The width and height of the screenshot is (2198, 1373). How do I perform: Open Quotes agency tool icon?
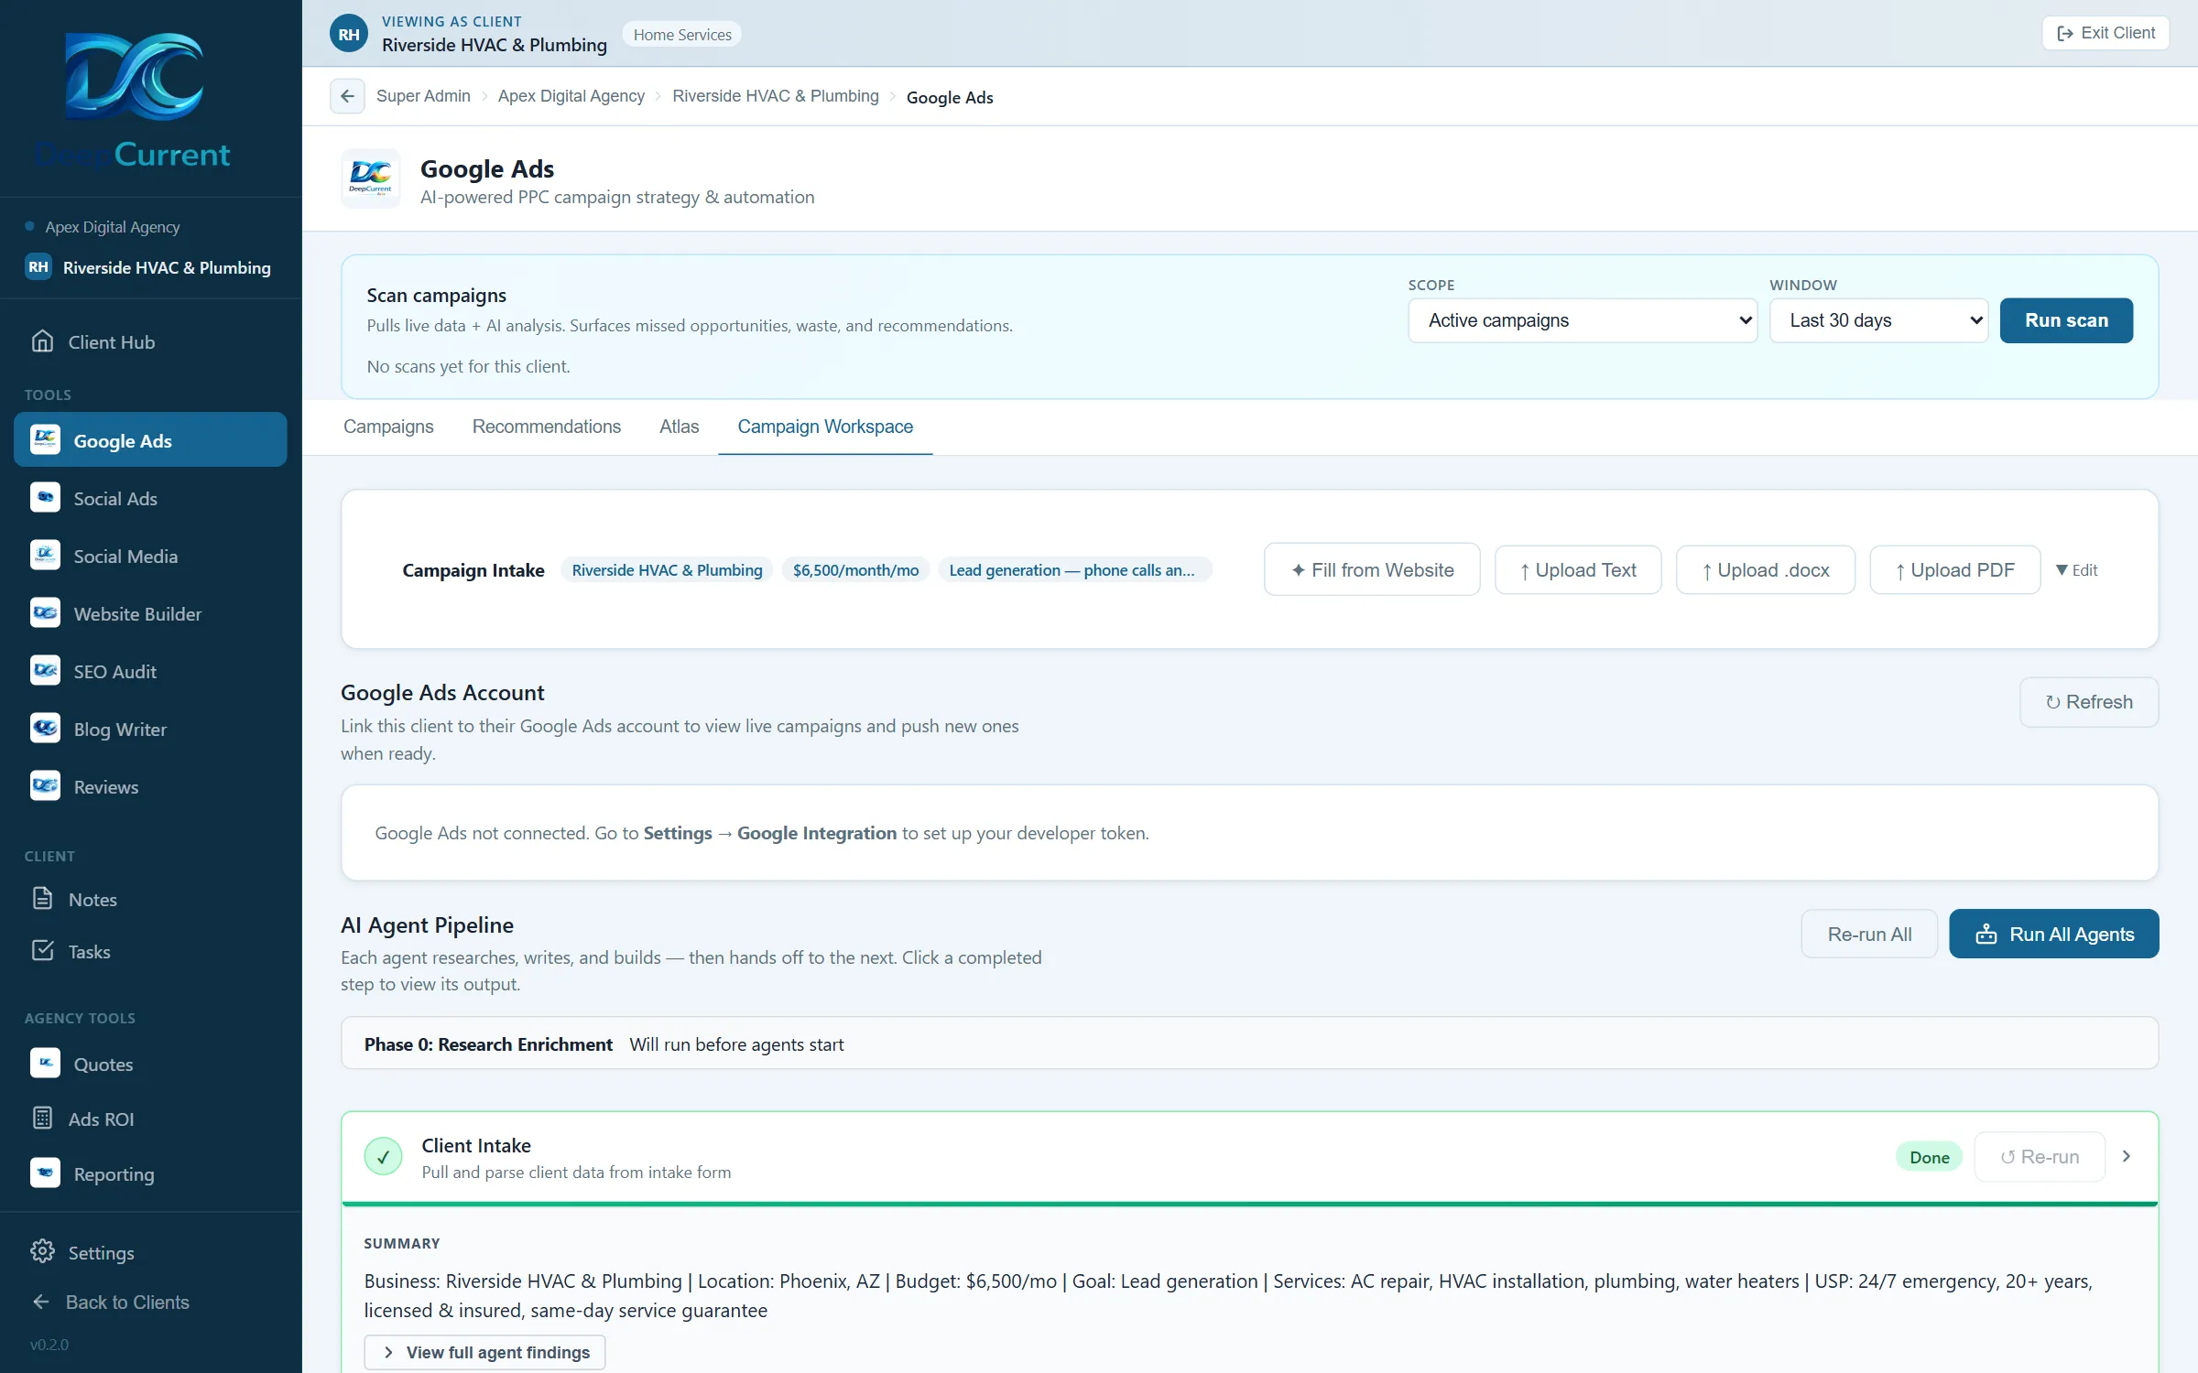(x=45, y=1063)
